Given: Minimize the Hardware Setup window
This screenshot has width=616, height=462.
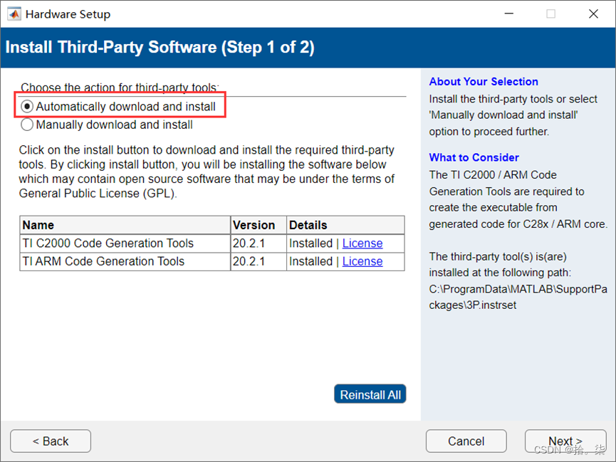Looking at the screenshot, I should pyautogui.click(x=509, y=14).
